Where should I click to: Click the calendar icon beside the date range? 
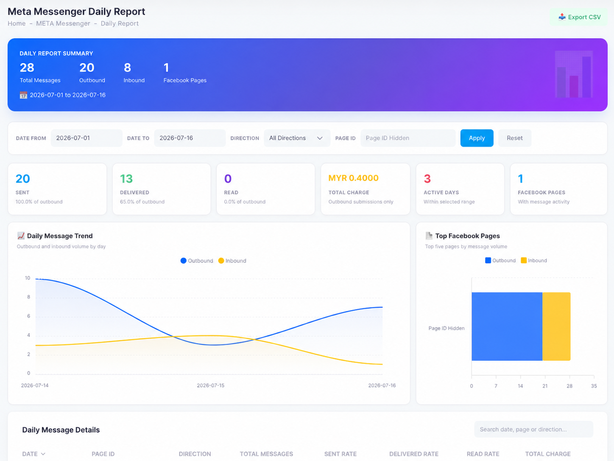coord(23,95)
